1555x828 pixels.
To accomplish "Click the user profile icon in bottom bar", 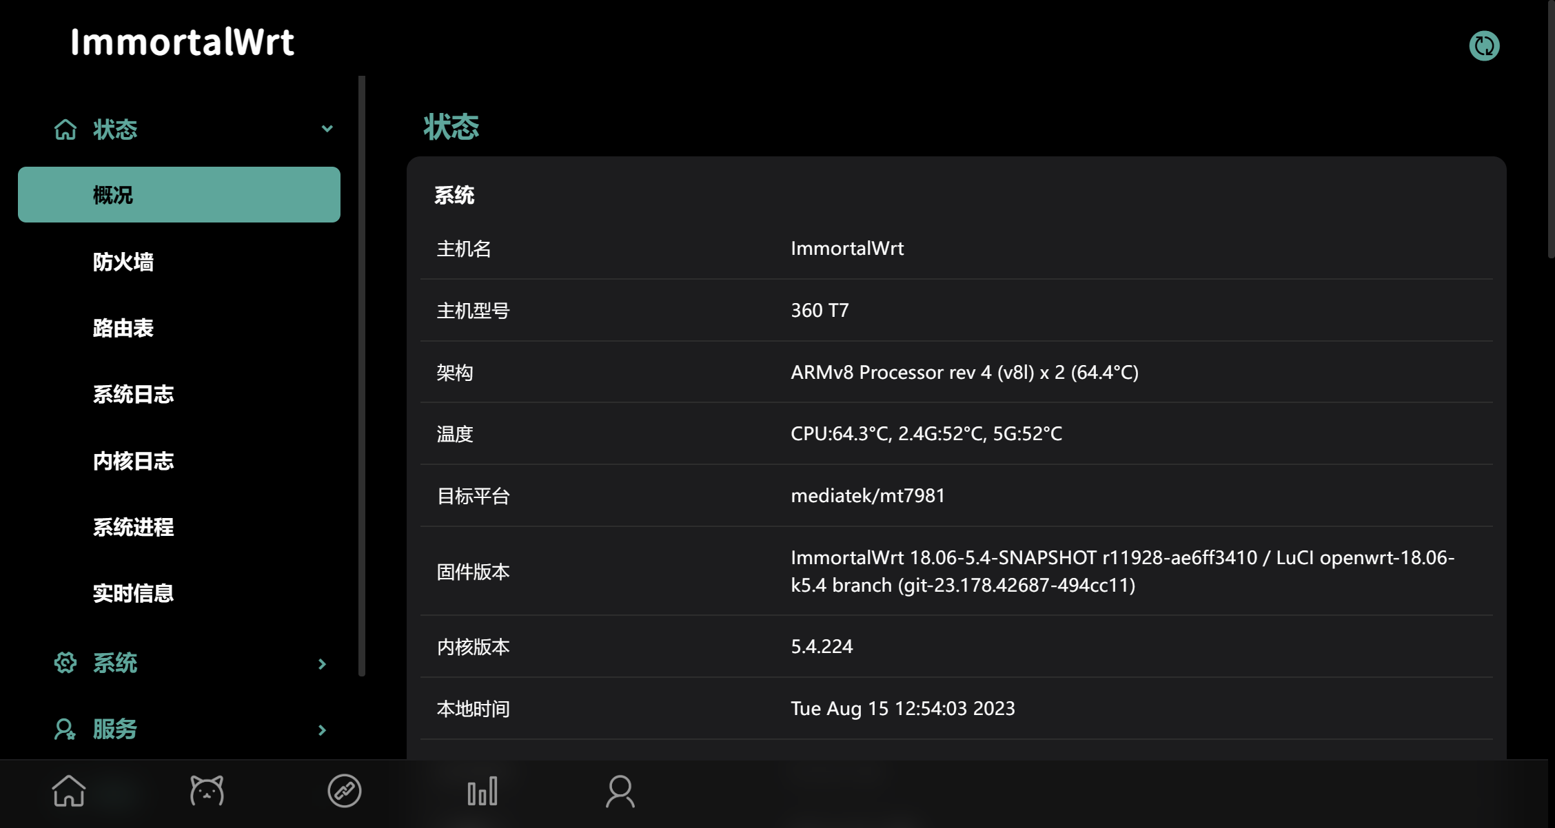I will click(x=620, y=791).
